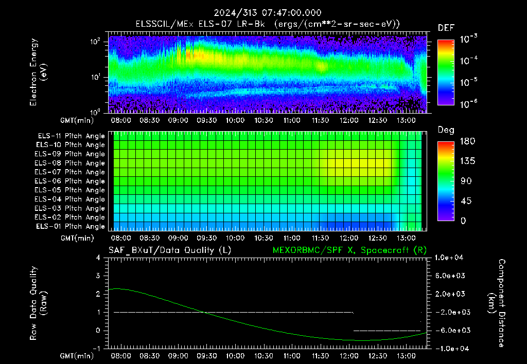Click the 180 value on Deg scale
527x364 pixels.
[467, 141]
